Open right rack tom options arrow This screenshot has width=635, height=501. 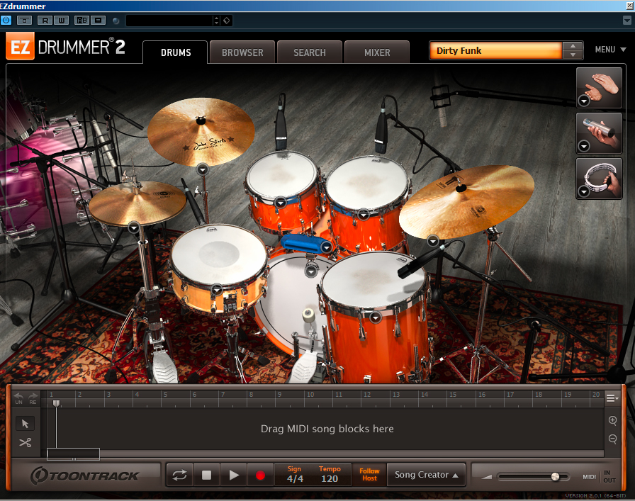(x=364, y=214)
